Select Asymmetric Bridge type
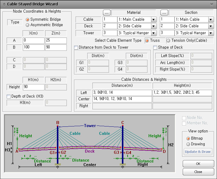This screenshot has width=217, height=179. [28, 25]
